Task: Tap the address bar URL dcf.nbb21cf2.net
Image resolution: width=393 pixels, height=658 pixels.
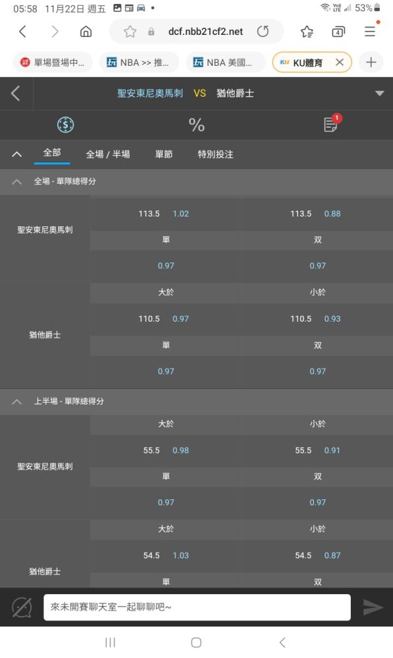Action: pyautogui.click(x=205, y=32)
